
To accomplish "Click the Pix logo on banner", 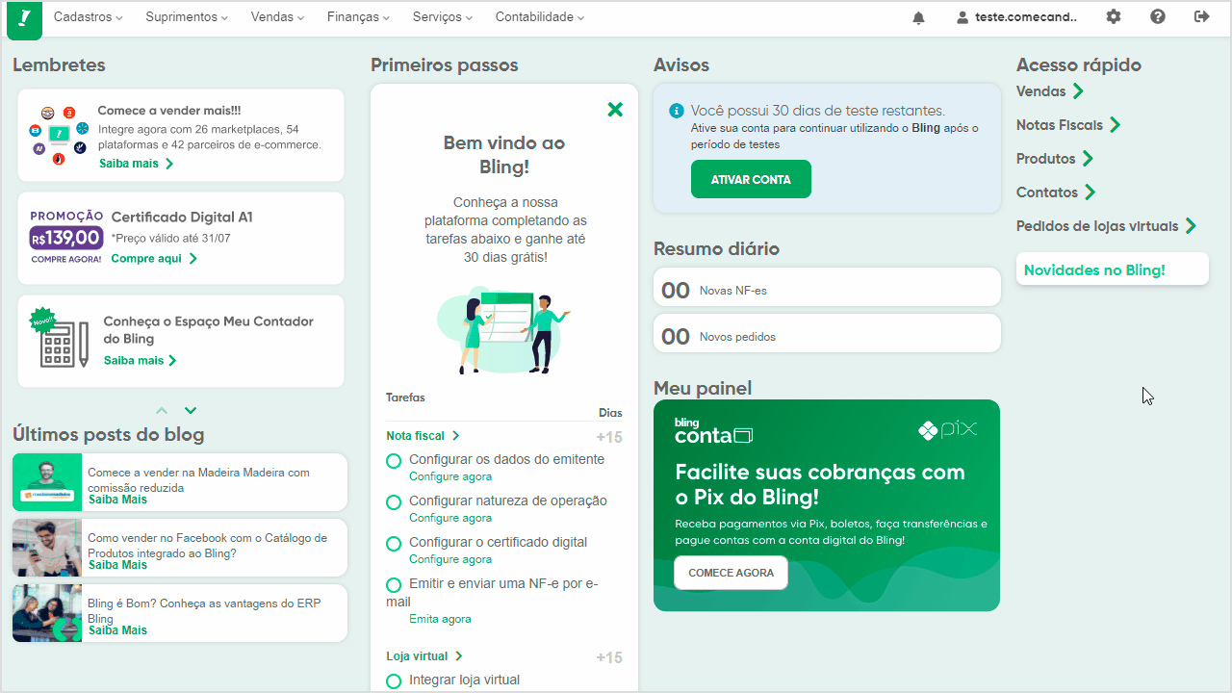I will [x=947, y=430].
